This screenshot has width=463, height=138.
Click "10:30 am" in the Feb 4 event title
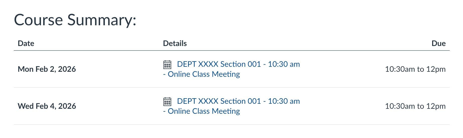point(284,101)
